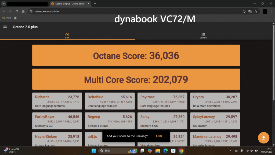Click the pdf.js benchmark title
Image resolution: width=275 pixels, height=155 pixels.
[92, 136]
